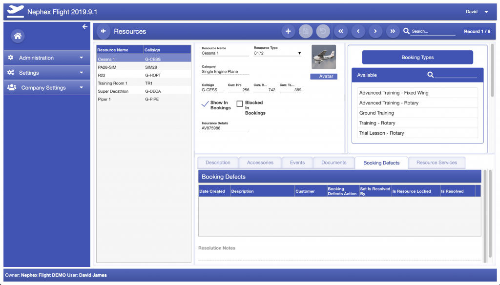Click the Cessna aircraft avatar thumbnail

pyautogui.click(x=324, y=57)
